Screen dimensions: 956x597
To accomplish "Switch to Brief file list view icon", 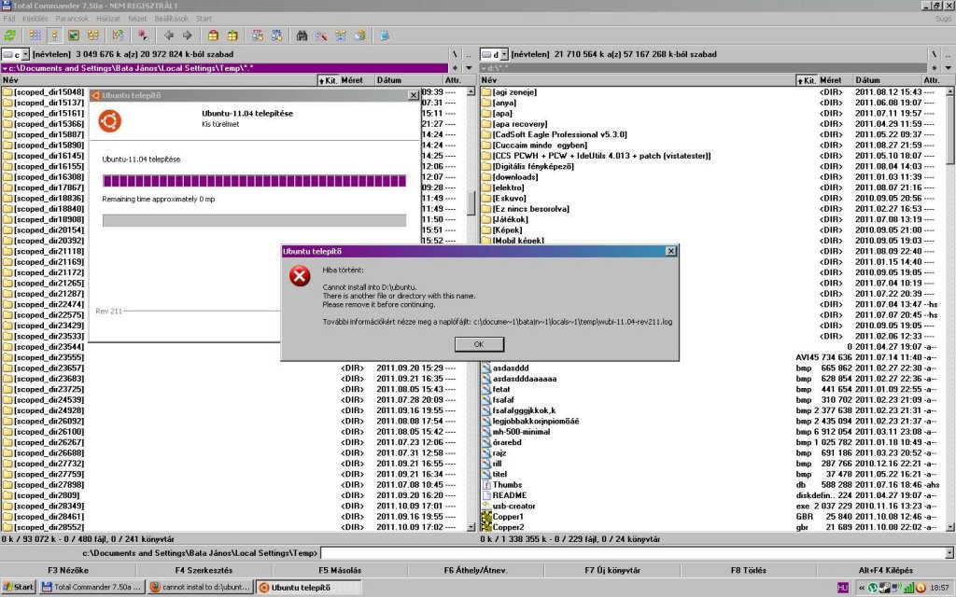I will (35, 35).
